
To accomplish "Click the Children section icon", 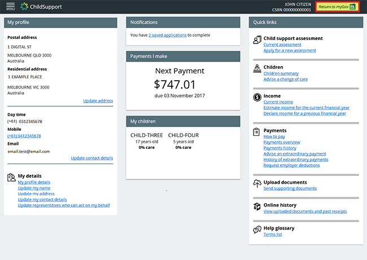I will point(257,68).
